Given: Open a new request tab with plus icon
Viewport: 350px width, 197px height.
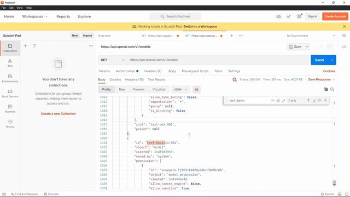Looking at the screenshot, I should point(232,36).
